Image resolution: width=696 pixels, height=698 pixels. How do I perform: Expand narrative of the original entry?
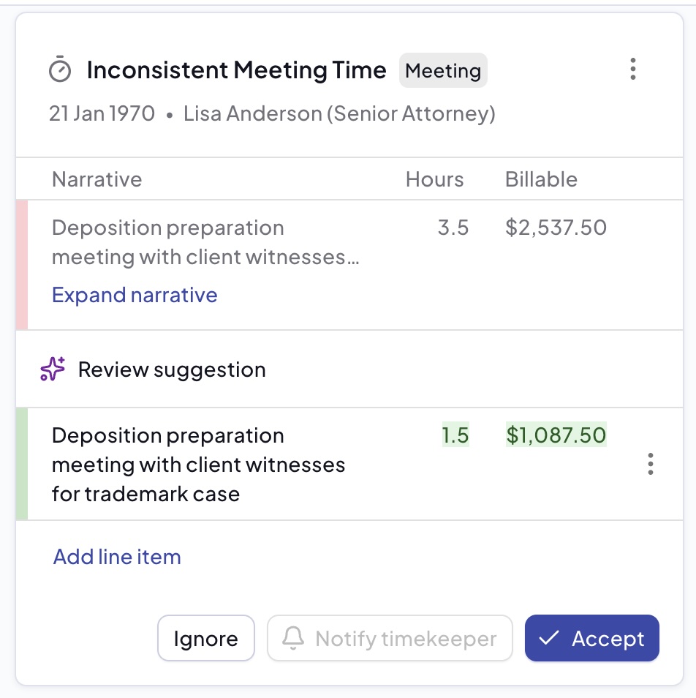(135, 295)
